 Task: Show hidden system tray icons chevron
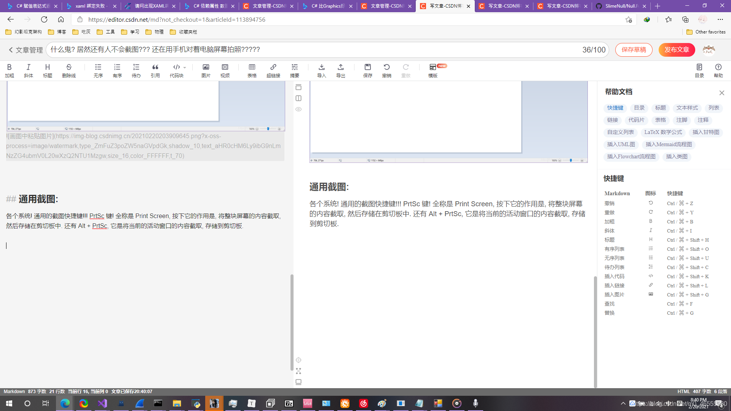623,403
